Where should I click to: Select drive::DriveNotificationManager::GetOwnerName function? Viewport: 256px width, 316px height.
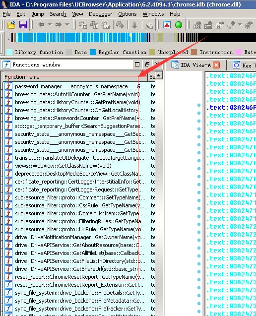80,237
